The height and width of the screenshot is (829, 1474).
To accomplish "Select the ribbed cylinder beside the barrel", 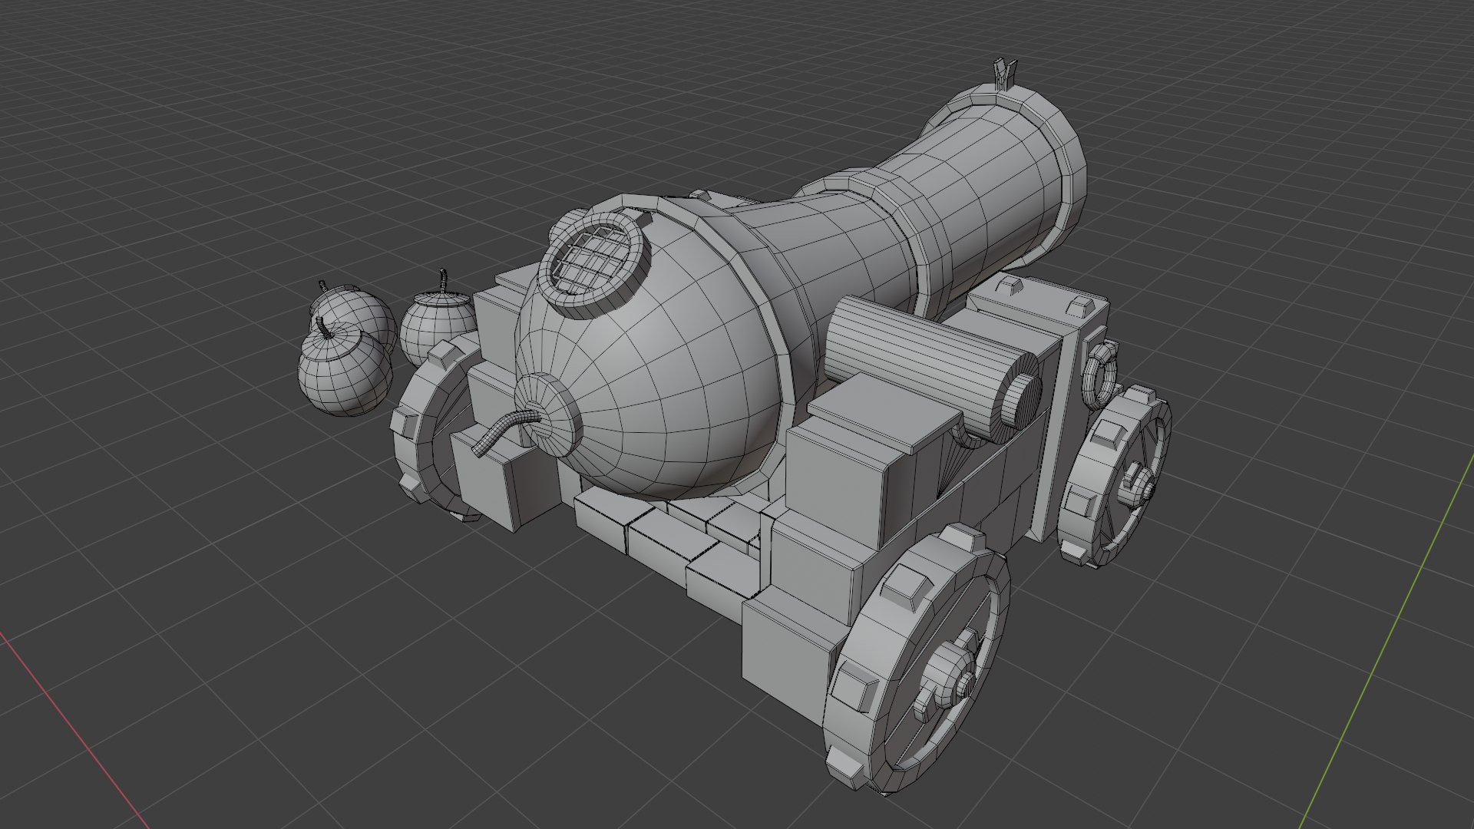I will point(933,368).
